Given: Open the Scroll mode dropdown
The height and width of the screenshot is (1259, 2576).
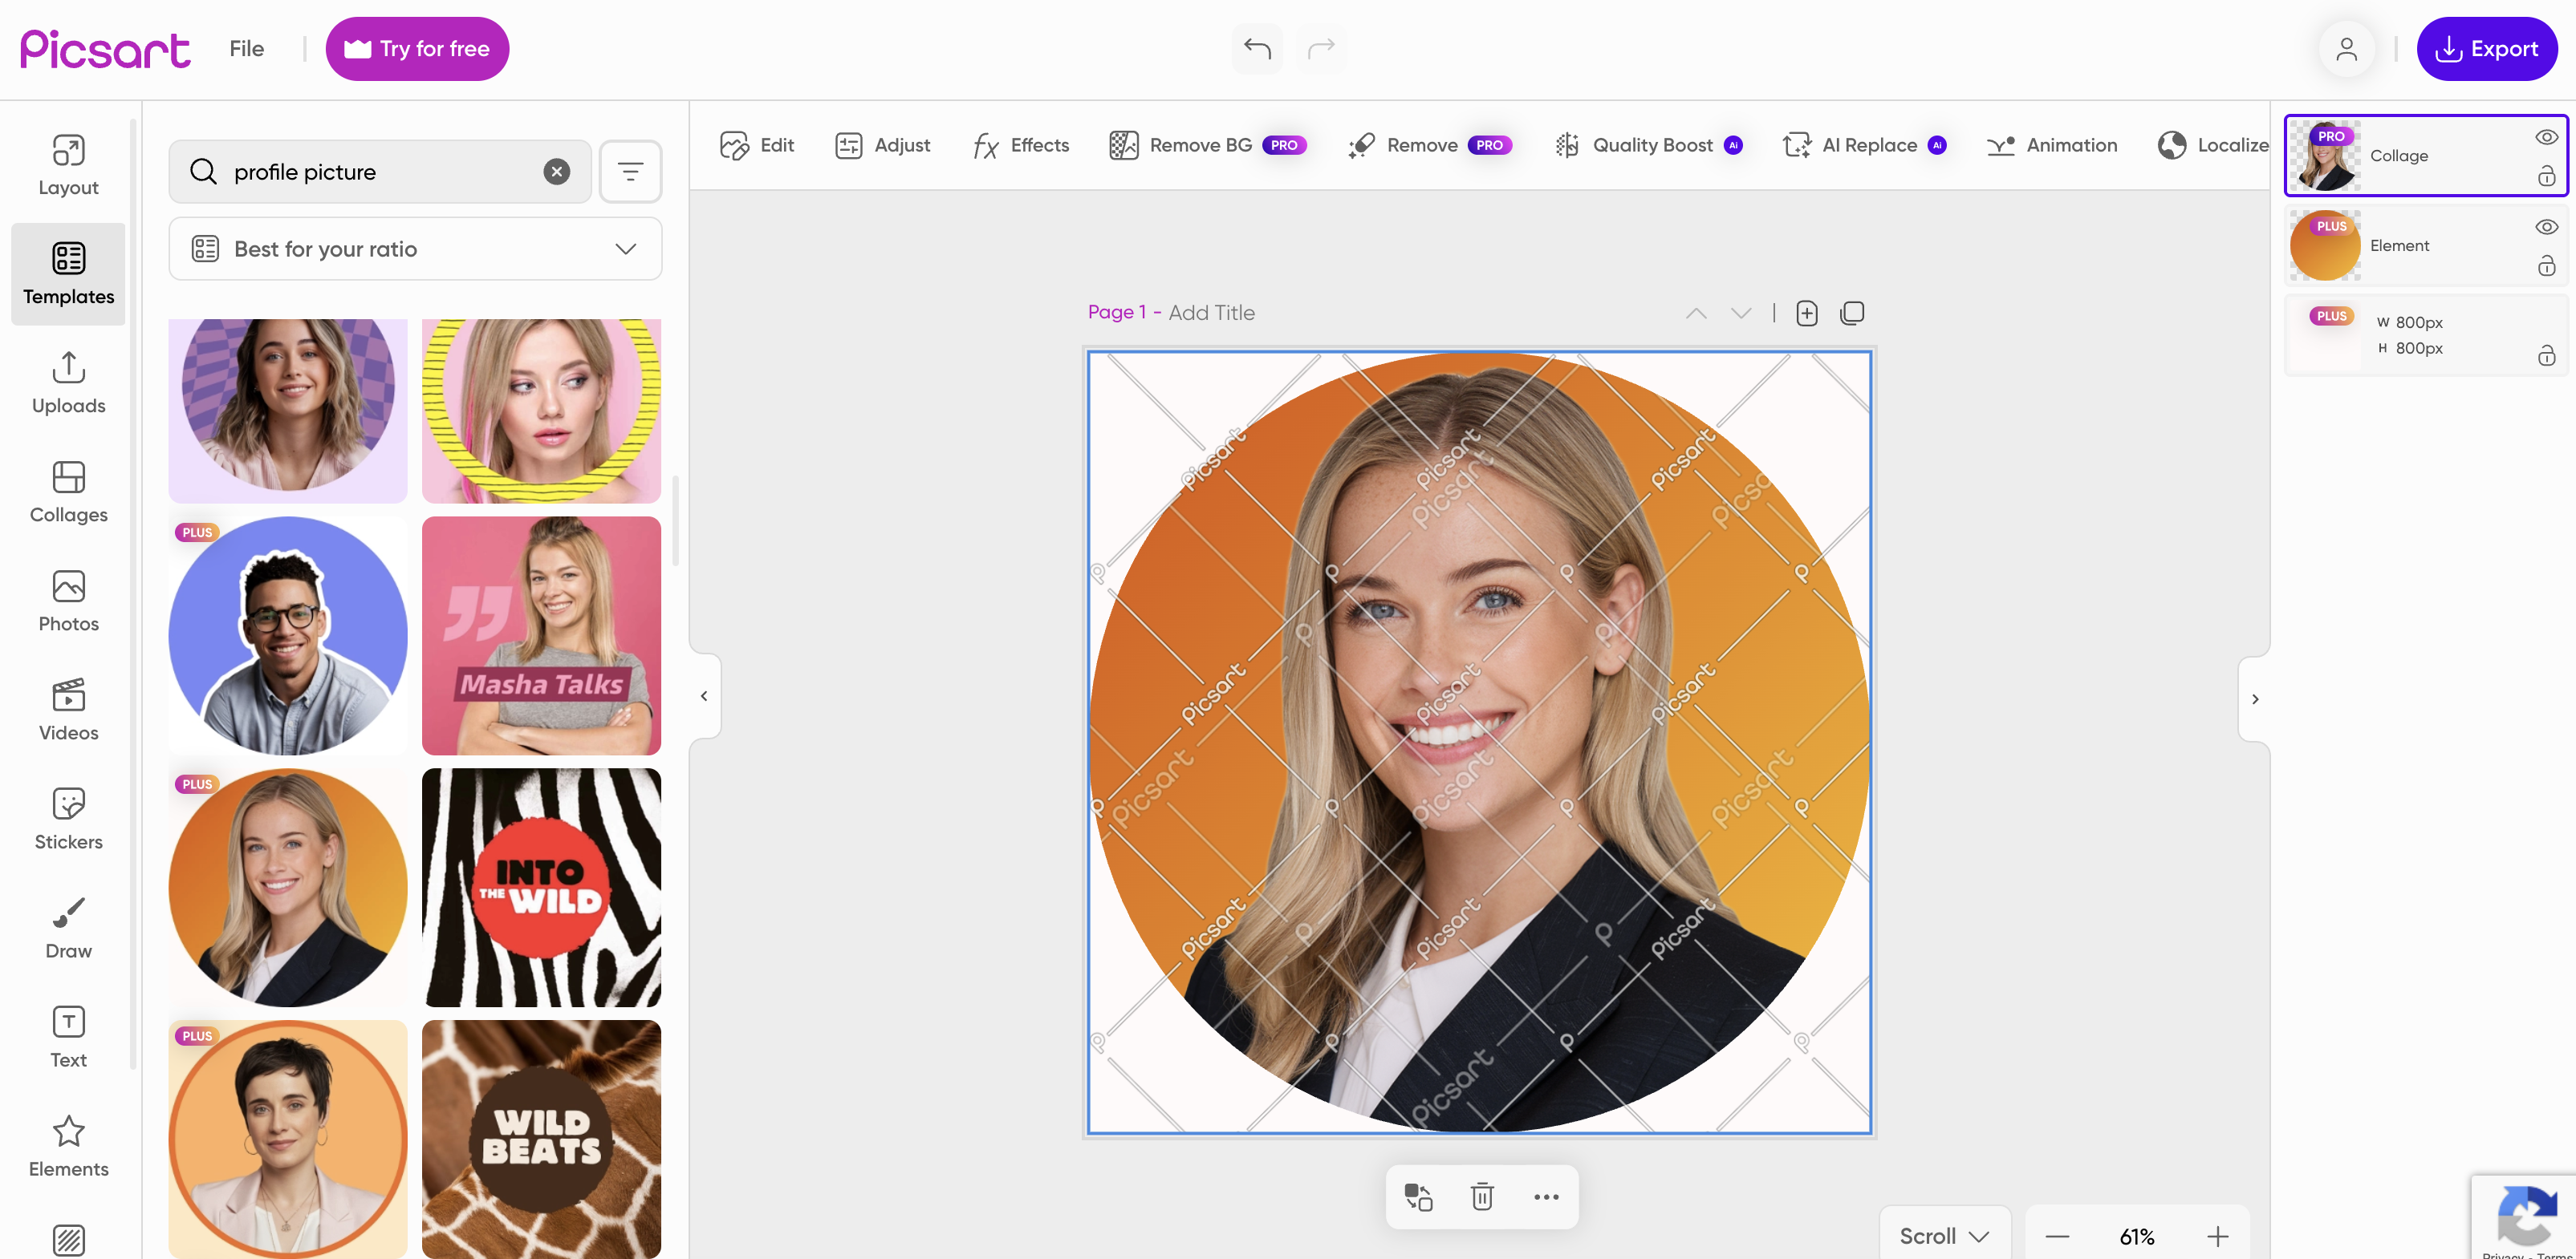Looking at the screenshot, I should (x=1941, y=1234).
